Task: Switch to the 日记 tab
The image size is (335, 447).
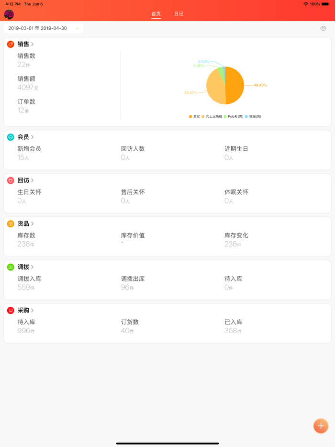Action: pos(179,14)
